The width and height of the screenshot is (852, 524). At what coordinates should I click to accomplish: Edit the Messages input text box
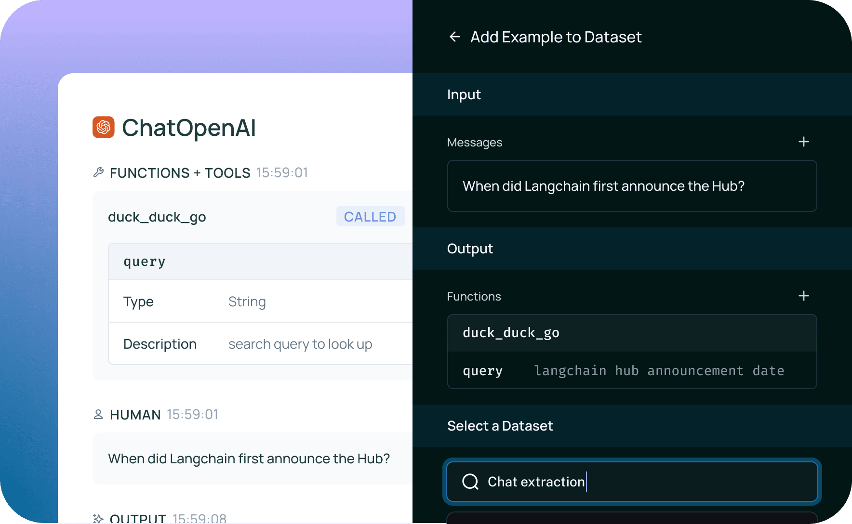coord(632,186)
